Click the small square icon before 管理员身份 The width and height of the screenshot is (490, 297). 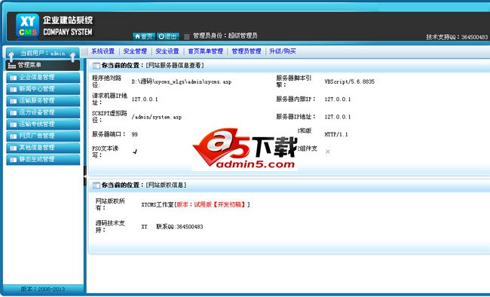[x=186, y=37]
